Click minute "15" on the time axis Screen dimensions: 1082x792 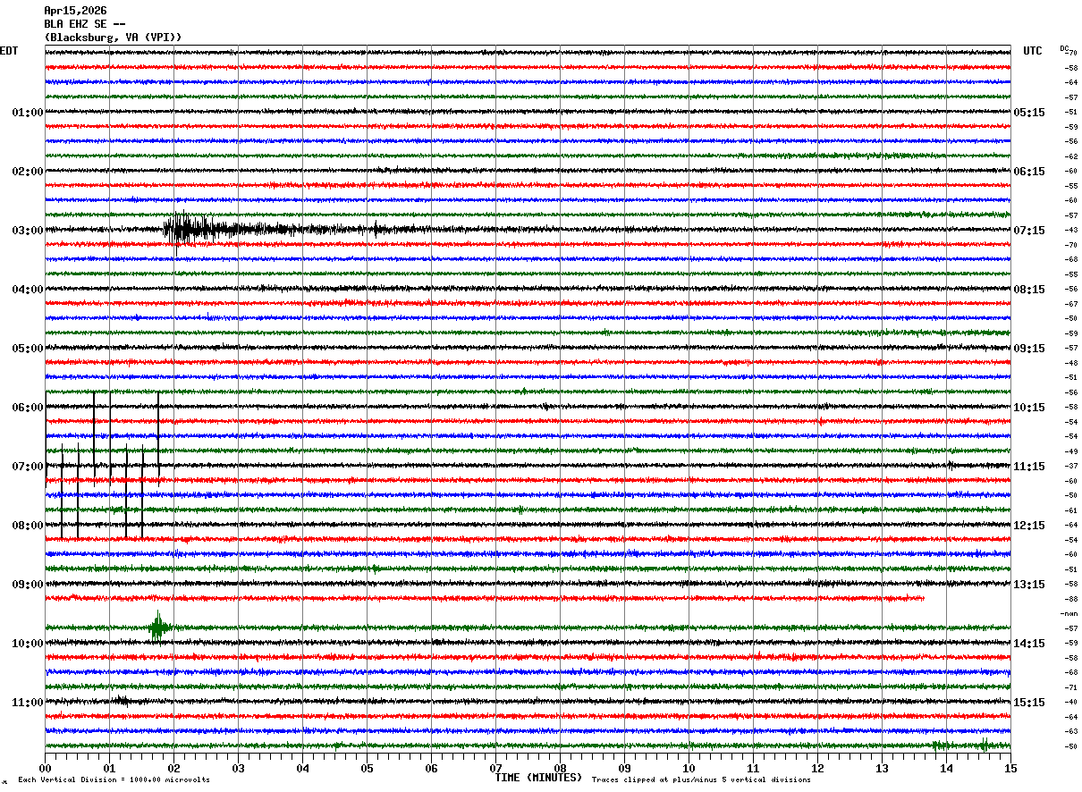tap(1010, 768)
